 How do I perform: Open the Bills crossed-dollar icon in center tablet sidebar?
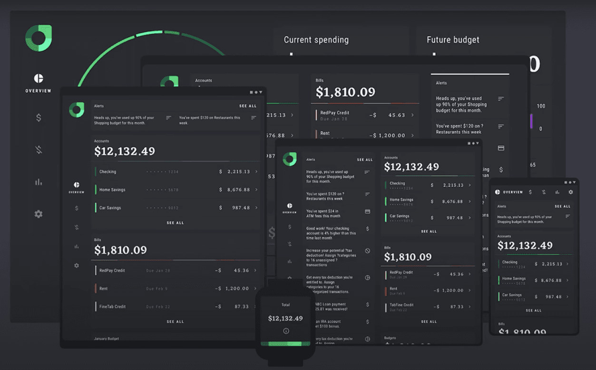289,244
